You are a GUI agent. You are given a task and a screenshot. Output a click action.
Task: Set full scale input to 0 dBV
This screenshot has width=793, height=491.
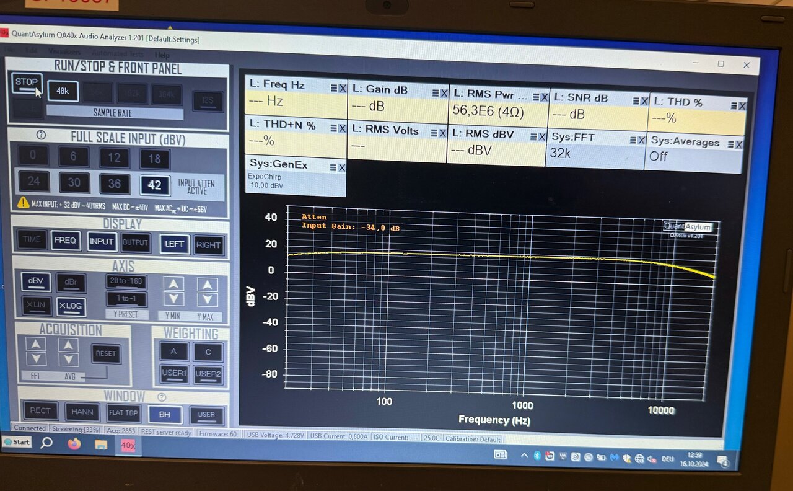click(x=33, y=155)
